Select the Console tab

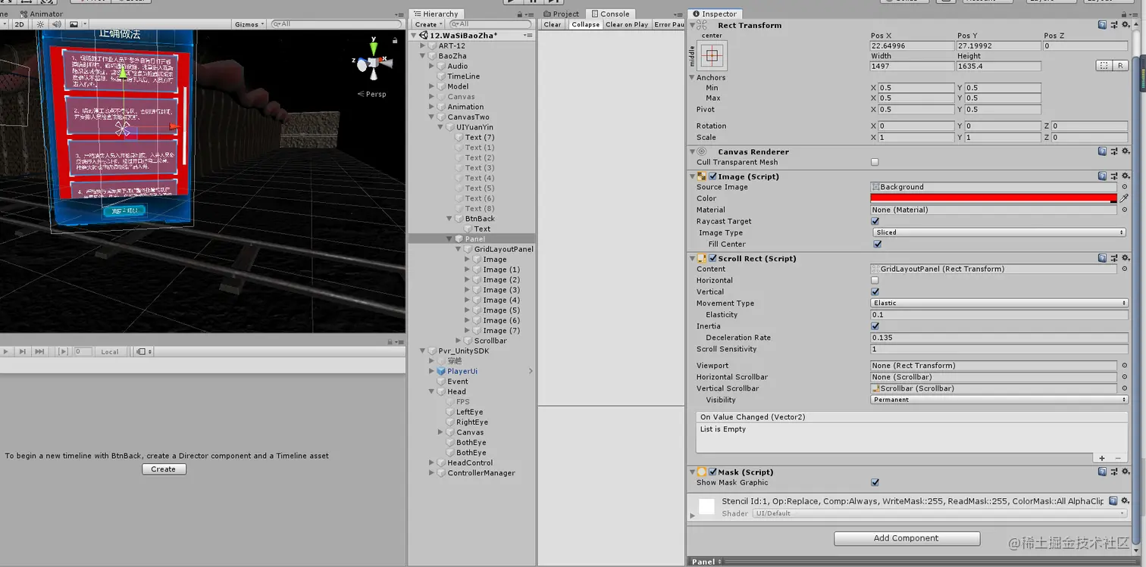tap(611, 14)
